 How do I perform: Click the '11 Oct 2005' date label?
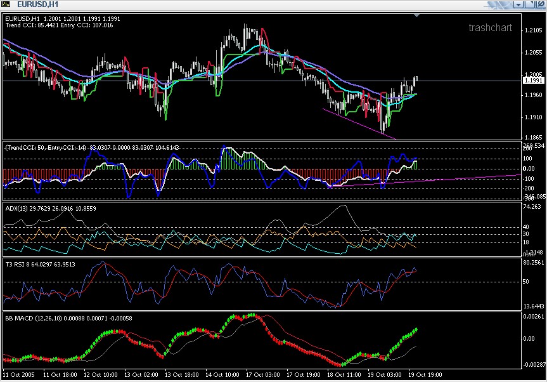point(19,375)
